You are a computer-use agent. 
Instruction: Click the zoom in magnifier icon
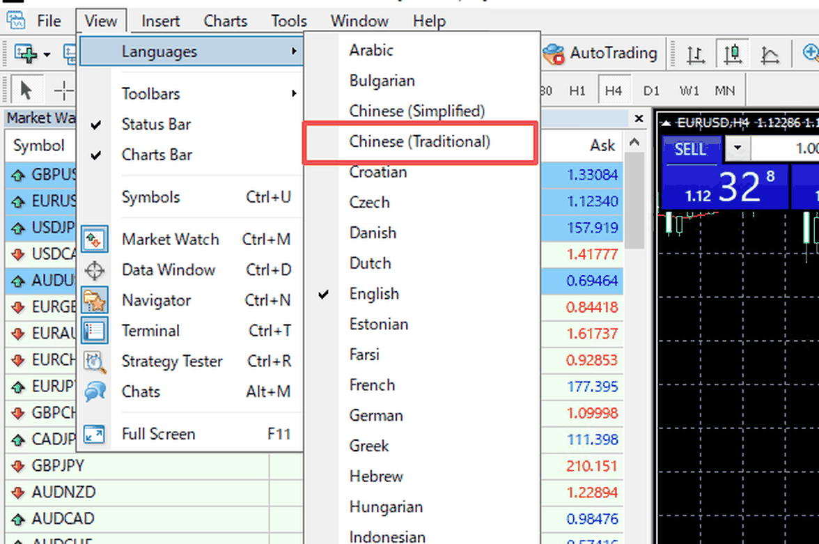click(x=810, y=53)
